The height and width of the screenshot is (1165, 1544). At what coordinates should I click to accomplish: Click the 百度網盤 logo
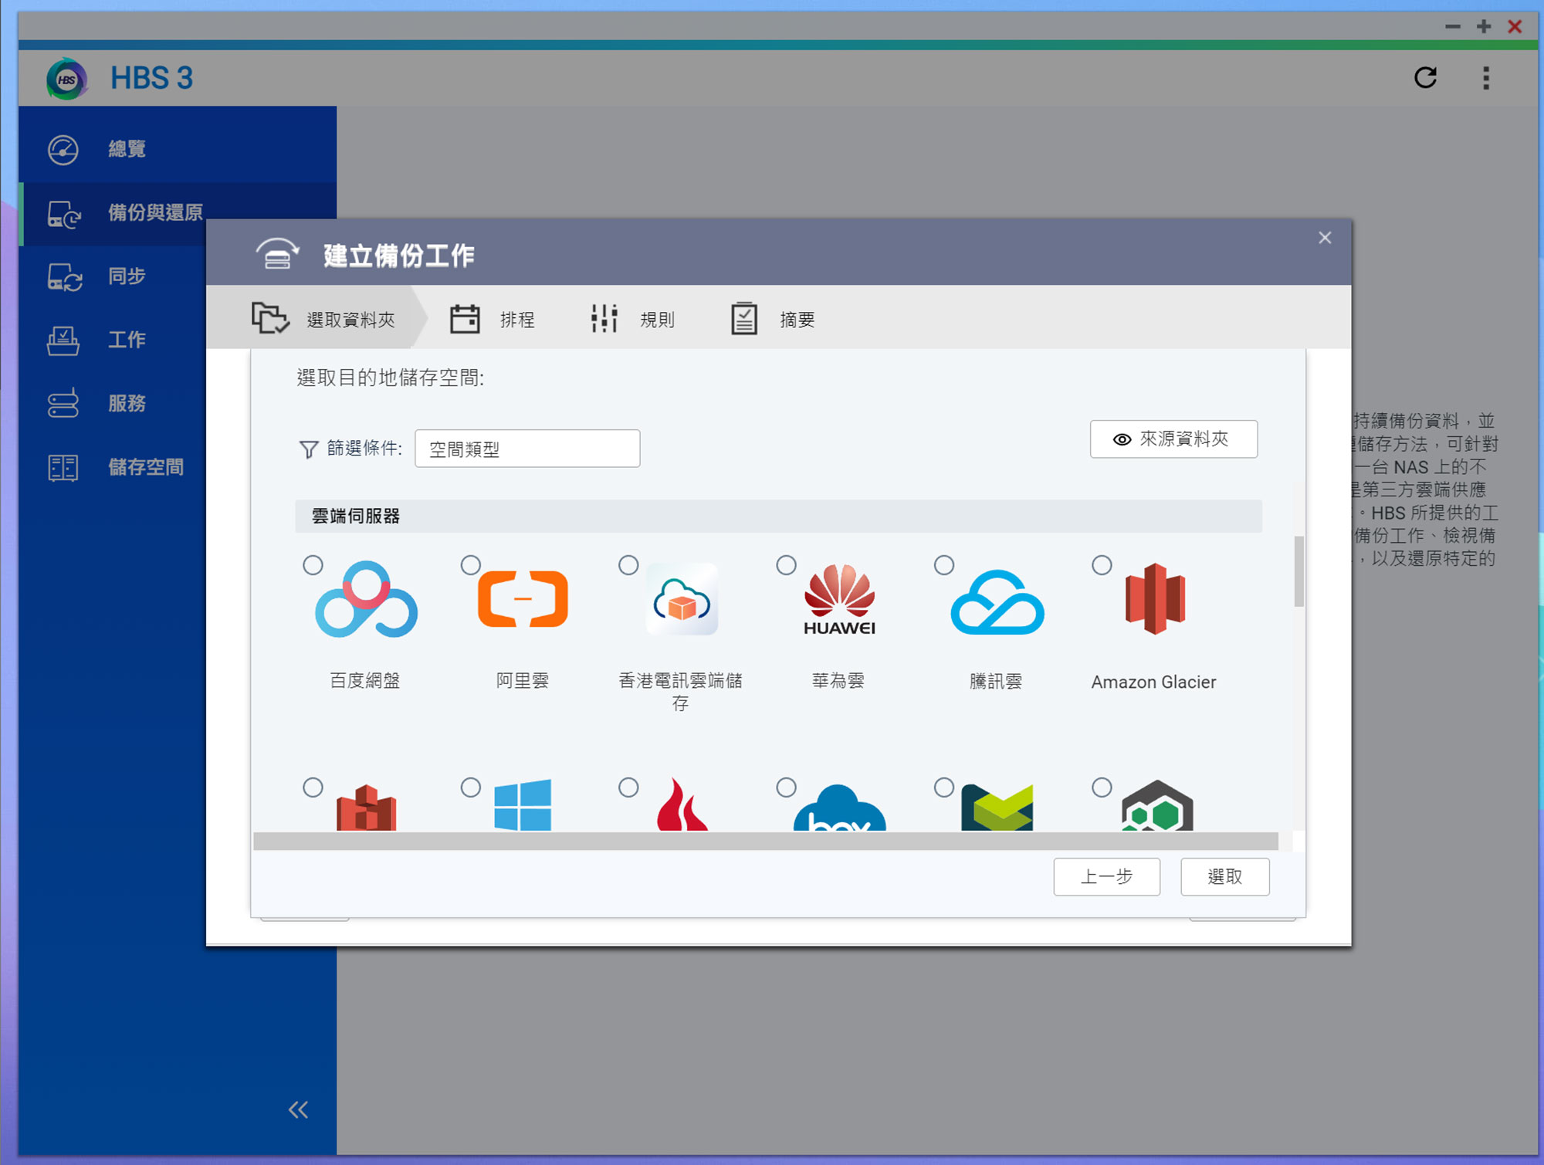366,600
